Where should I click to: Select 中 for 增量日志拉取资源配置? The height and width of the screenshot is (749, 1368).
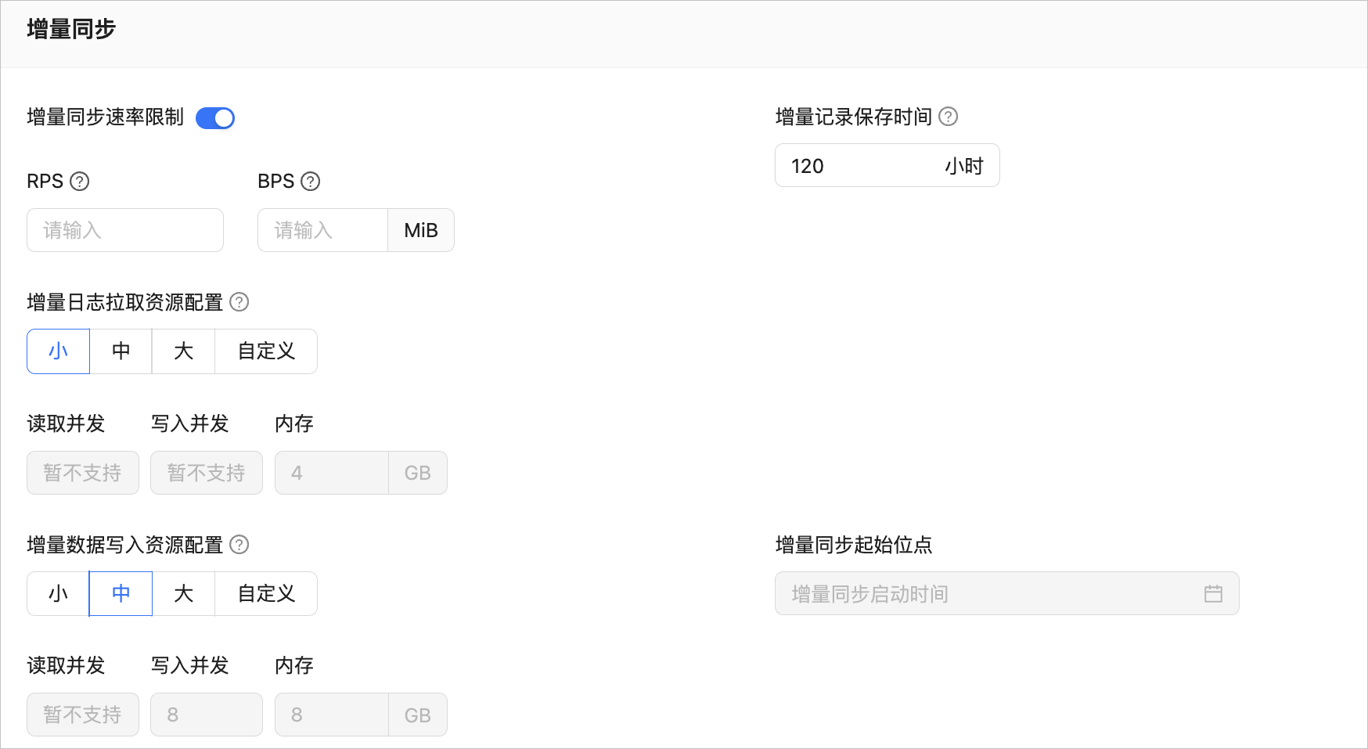pyautogui.click(x=121, y=351)
